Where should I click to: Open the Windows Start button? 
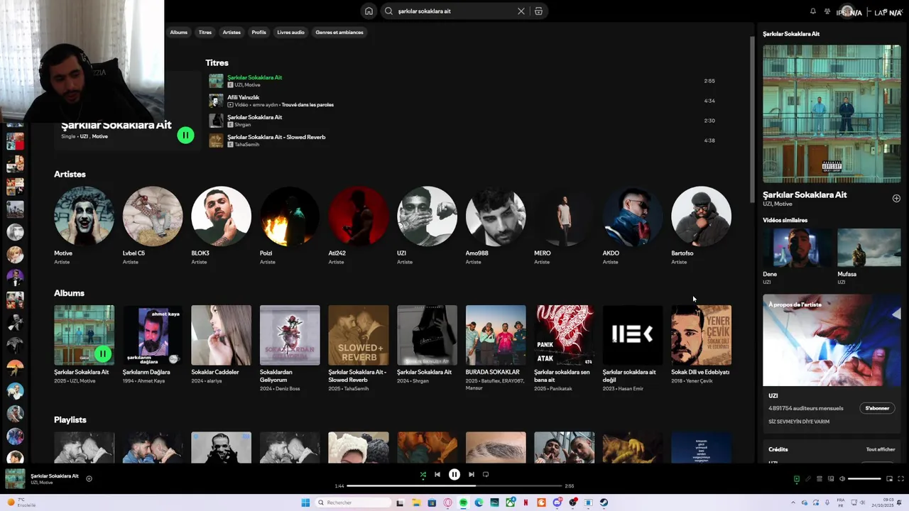[305, 502]
